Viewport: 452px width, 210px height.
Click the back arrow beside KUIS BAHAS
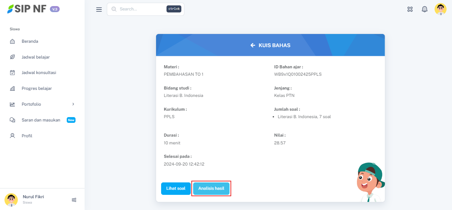253,45
